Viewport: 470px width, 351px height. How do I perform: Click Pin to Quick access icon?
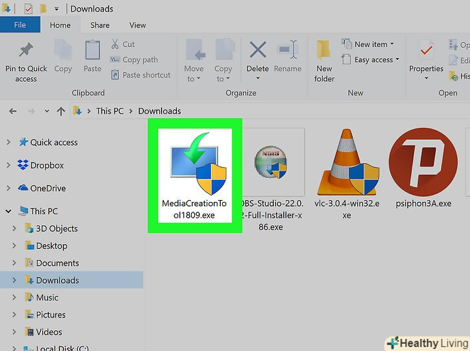[26, 50]
